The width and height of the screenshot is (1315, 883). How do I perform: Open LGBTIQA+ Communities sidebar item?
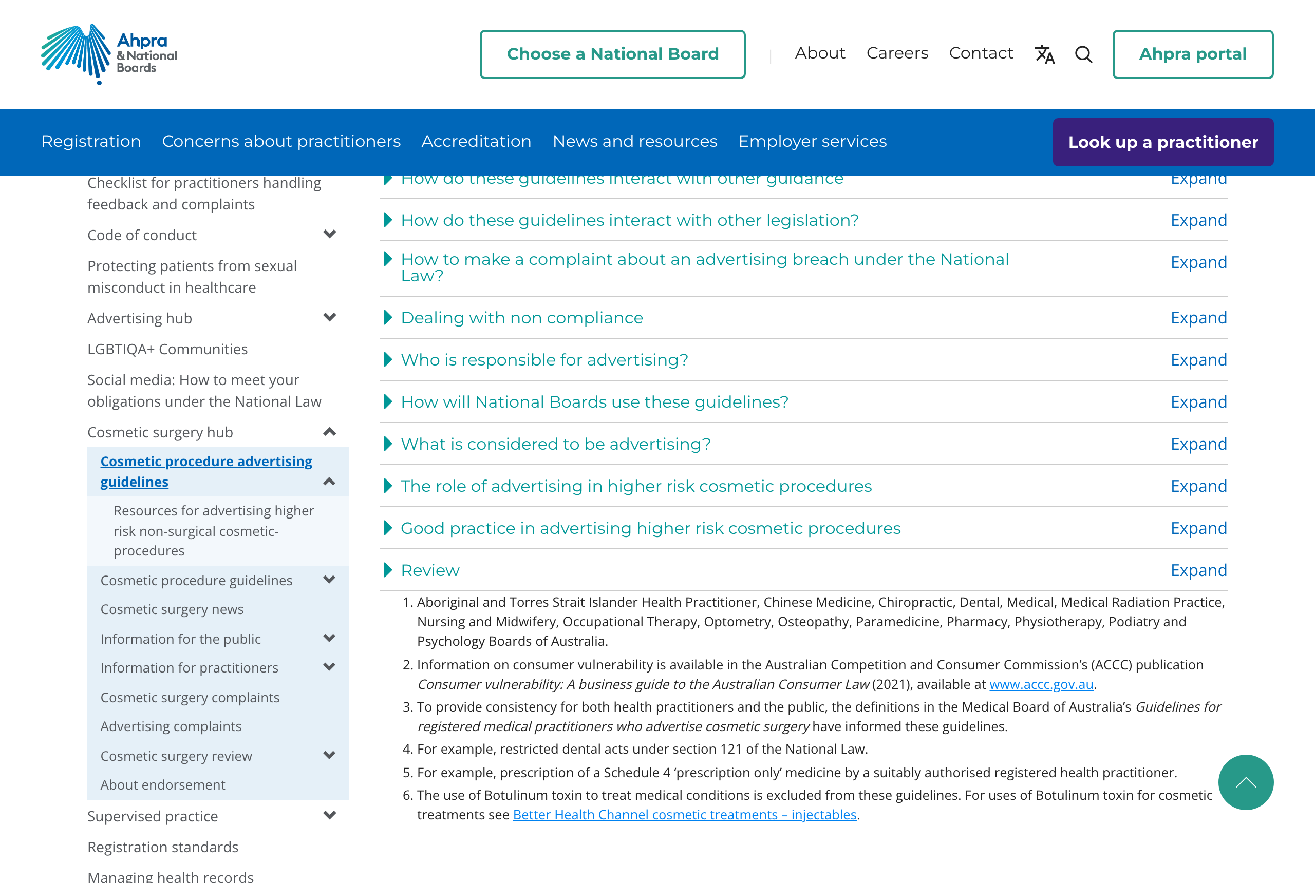167,349
